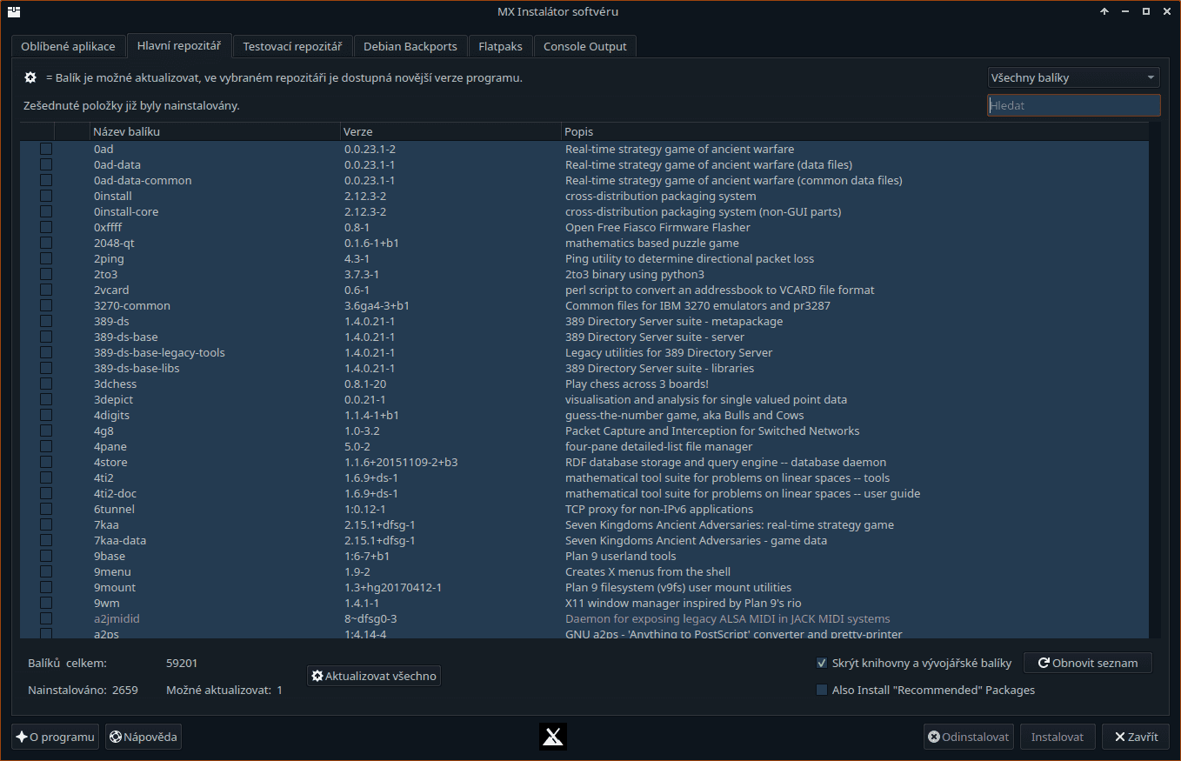Click the MX Installer logo in the title bar
The image size is (1181, 761).
tap(13, 11)
